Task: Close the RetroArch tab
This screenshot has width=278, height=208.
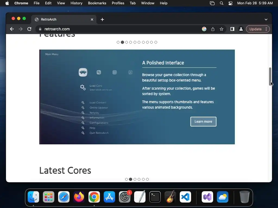Action: 92,19
